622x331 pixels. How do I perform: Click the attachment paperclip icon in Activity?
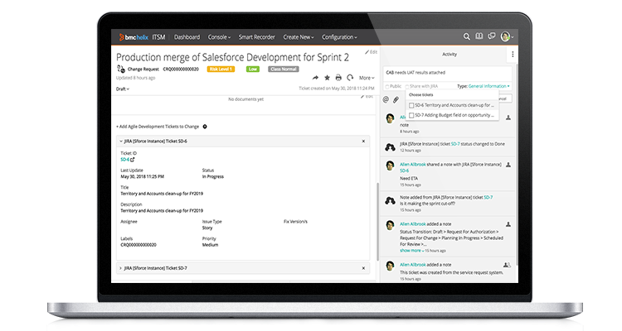pyautogui.click(x=396, y=99)
